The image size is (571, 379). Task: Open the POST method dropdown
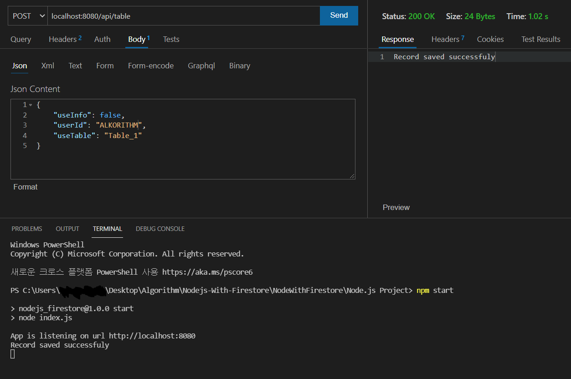27,15
